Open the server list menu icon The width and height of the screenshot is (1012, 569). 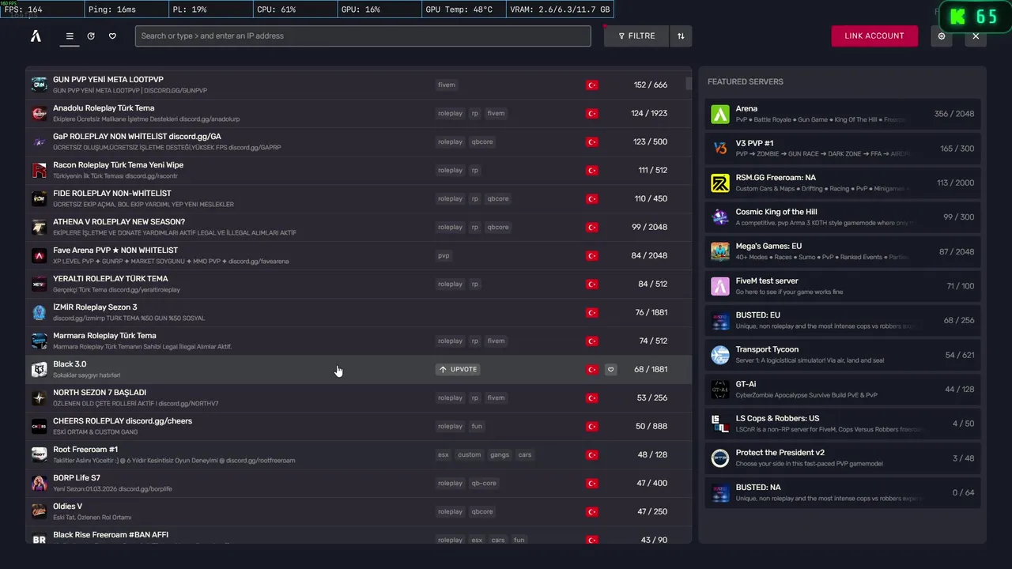click(70, 36)
